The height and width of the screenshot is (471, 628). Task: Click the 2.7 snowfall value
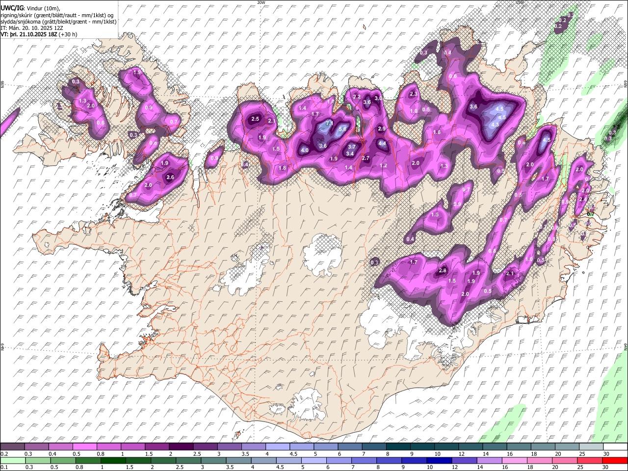(x=366, y=158)
